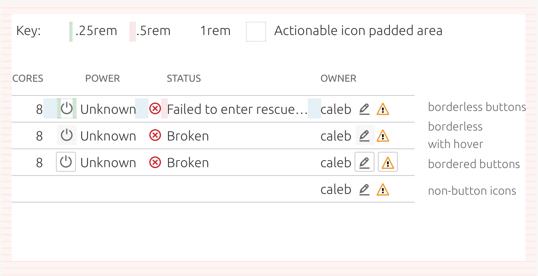Click the red error icon in the bordered buttons row
Image resolution: width=538 pixels, height=276 pixels.
[x=155, y=162]
